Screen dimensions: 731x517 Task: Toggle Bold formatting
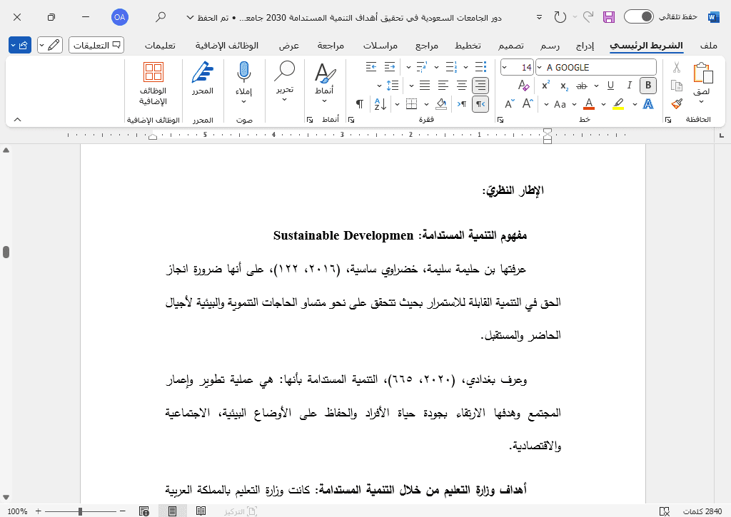click(x=648, y=86)
